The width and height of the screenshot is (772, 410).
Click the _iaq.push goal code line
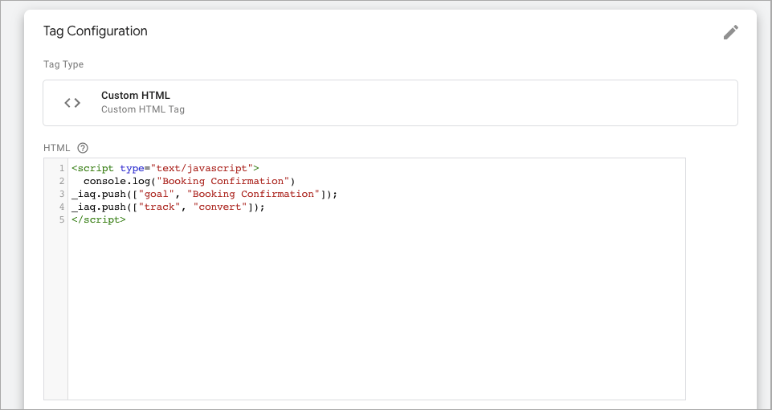coord(204,195)
